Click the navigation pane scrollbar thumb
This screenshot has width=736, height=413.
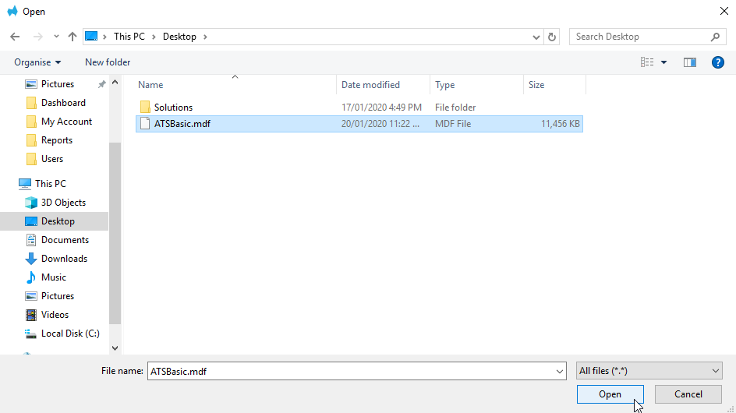pos(115,233)
